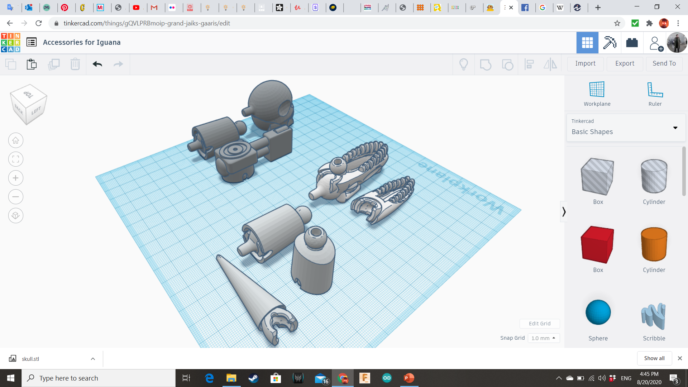The image size is (688, 387).
Task: Click Fit all in view icon
Action: click(x=16, y=159)
